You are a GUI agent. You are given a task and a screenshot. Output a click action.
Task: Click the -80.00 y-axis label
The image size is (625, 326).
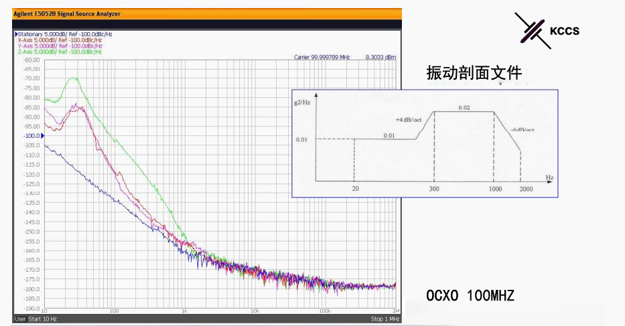click(x=32, y=98)
